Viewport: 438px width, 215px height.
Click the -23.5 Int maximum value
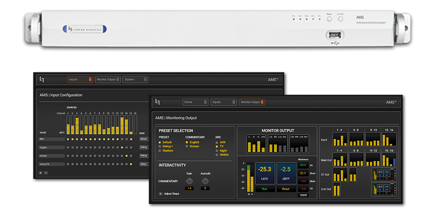(303, 165)
